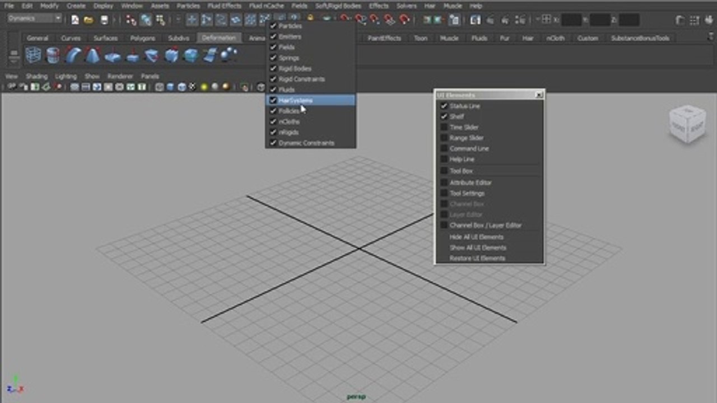Image resolution: width=717 pixels, height=403 pixels.
Task: Open shelf tab list arrow at far right
Action: click(x=711, y=36)
